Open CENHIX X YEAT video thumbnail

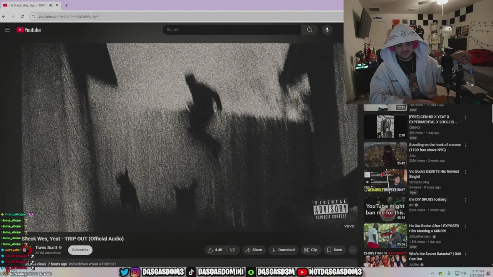tap(385, 127)
